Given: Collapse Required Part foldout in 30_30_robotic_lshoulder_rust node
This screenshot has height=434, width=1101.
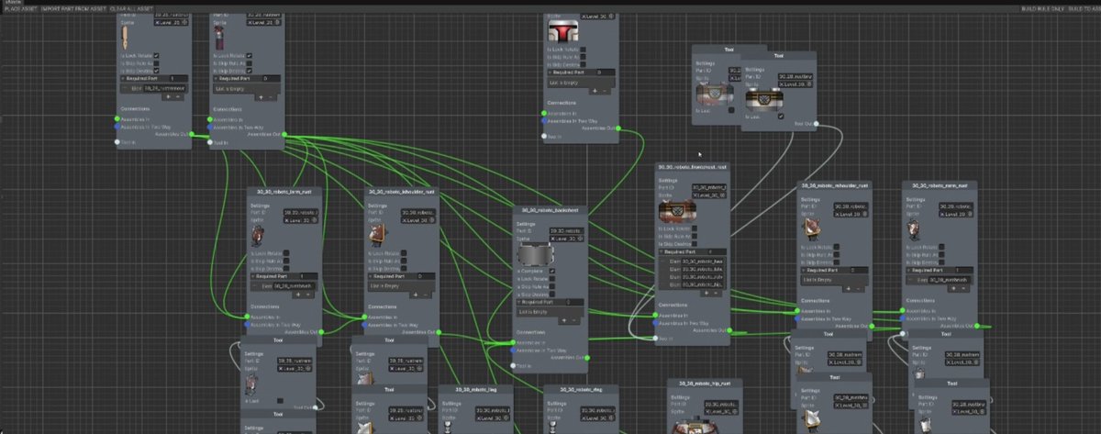Looking at the screenshot, I should 372,275.
